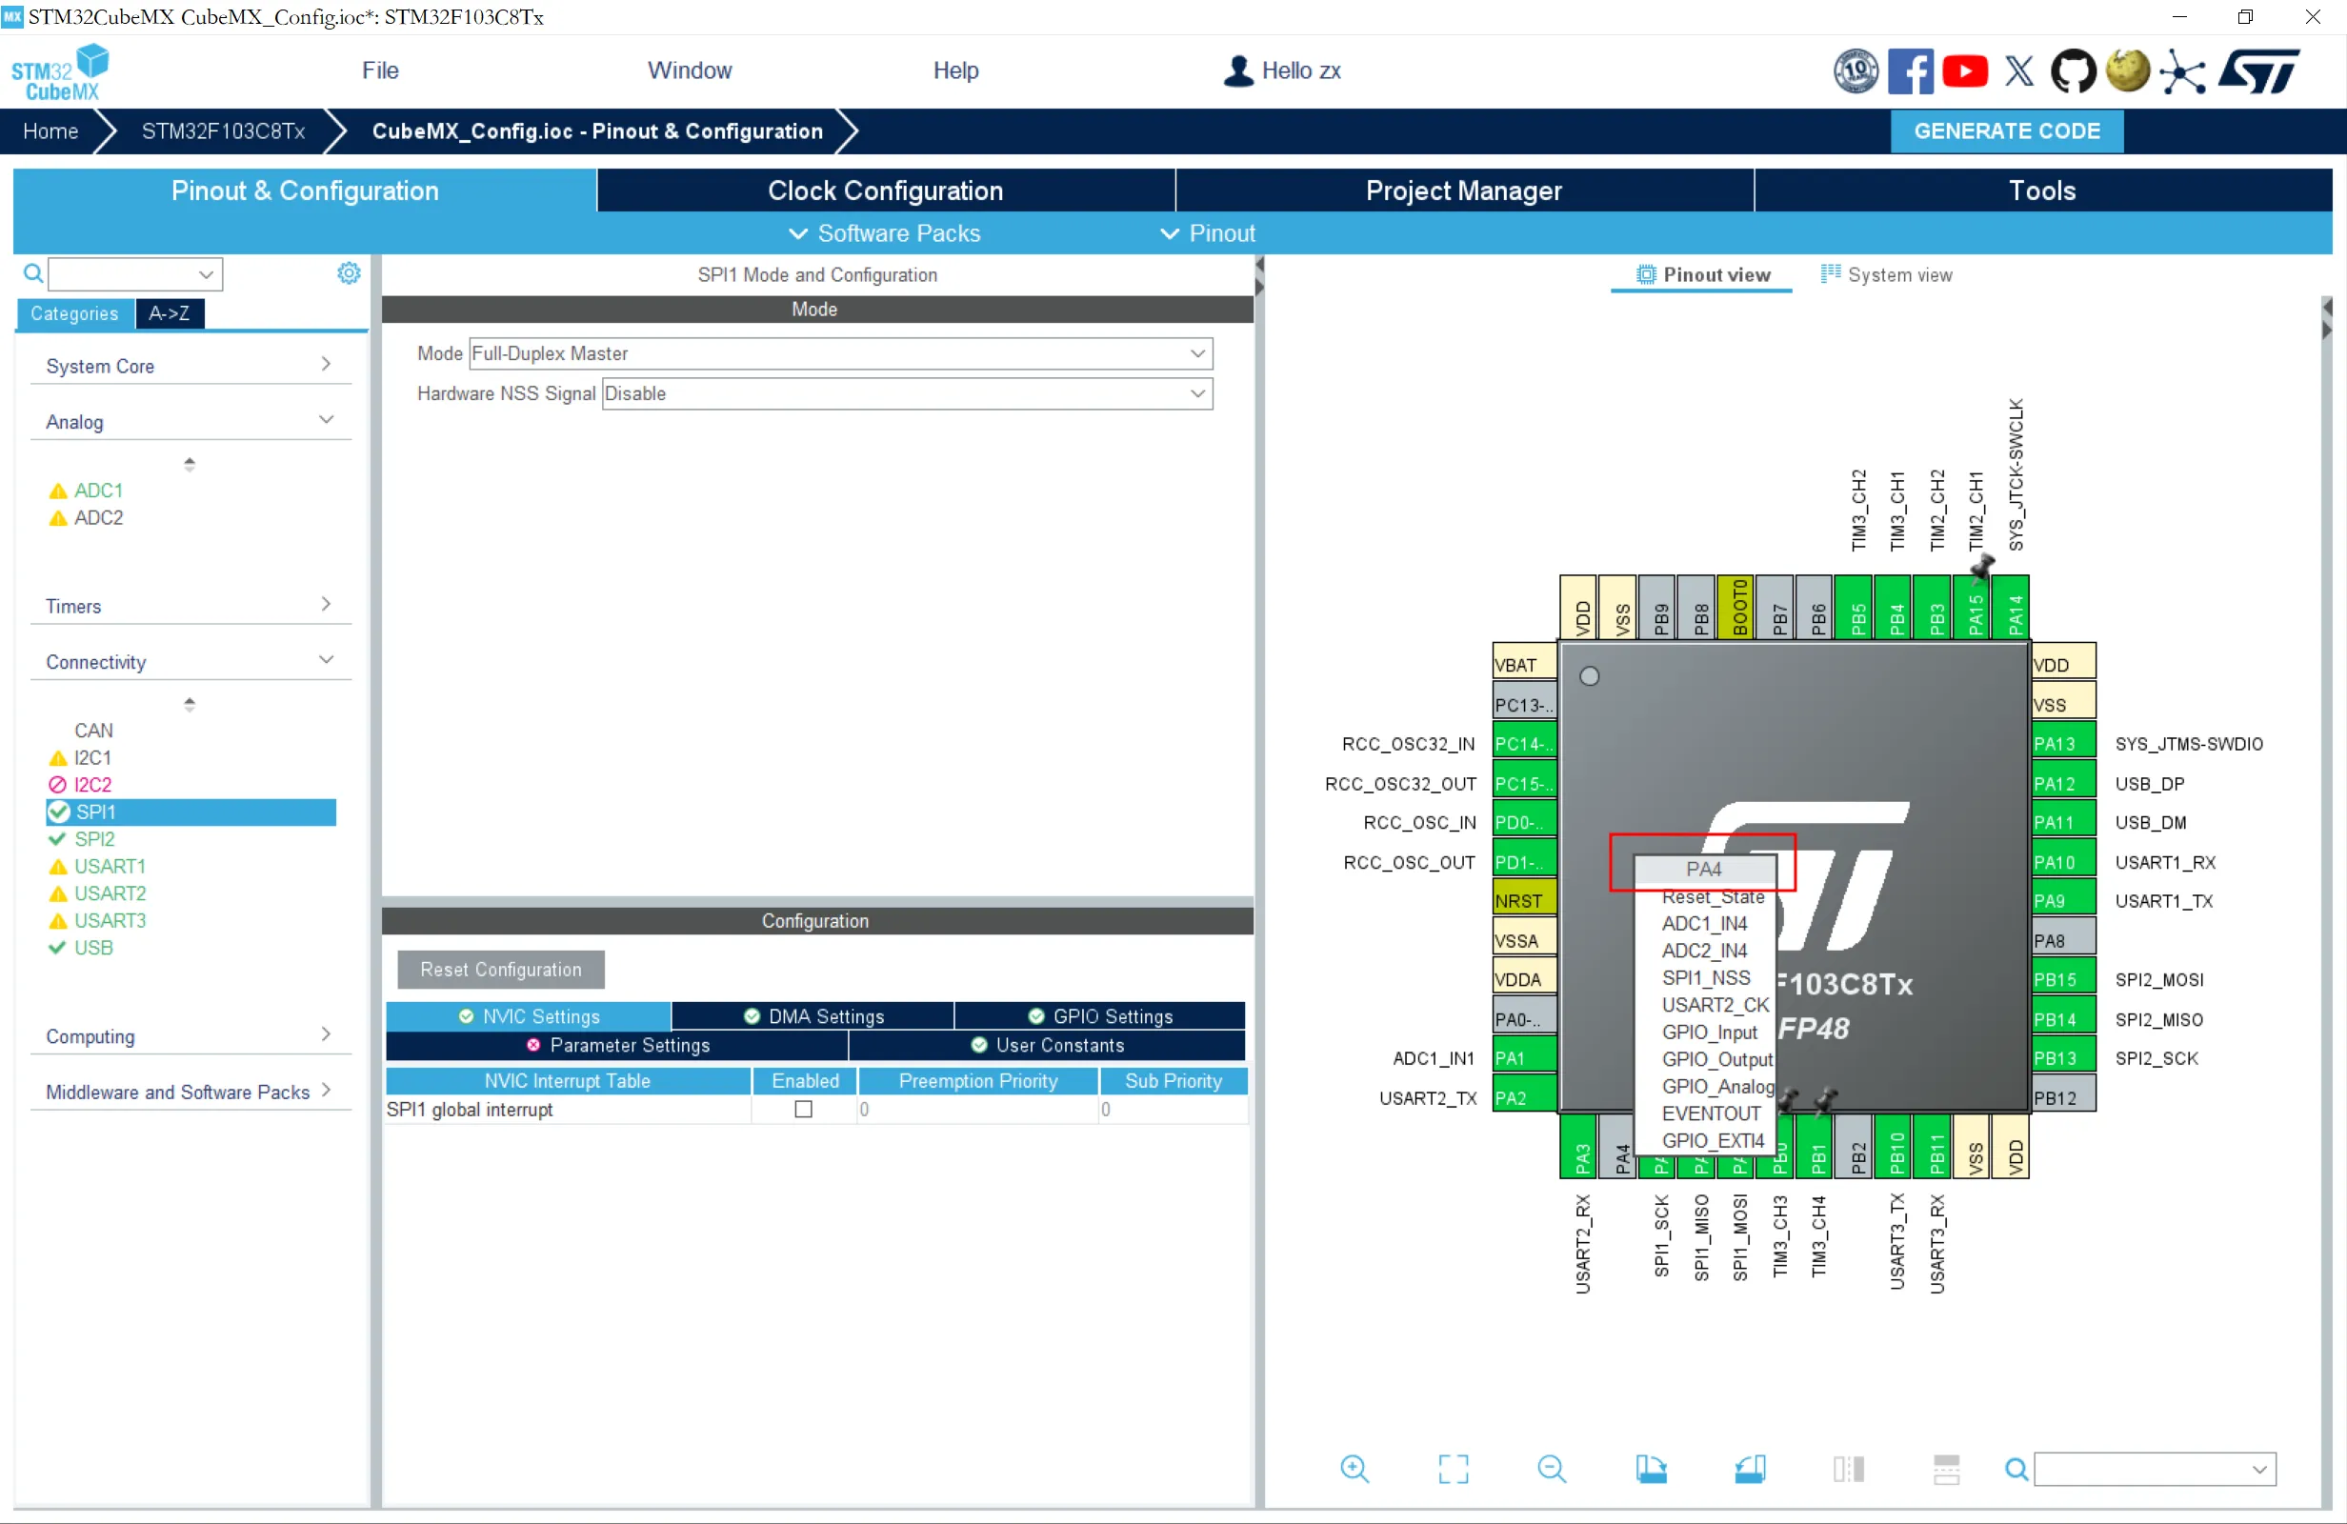
Task: Click the split horizontal view icon
Action: (x=1848, y=1469)
